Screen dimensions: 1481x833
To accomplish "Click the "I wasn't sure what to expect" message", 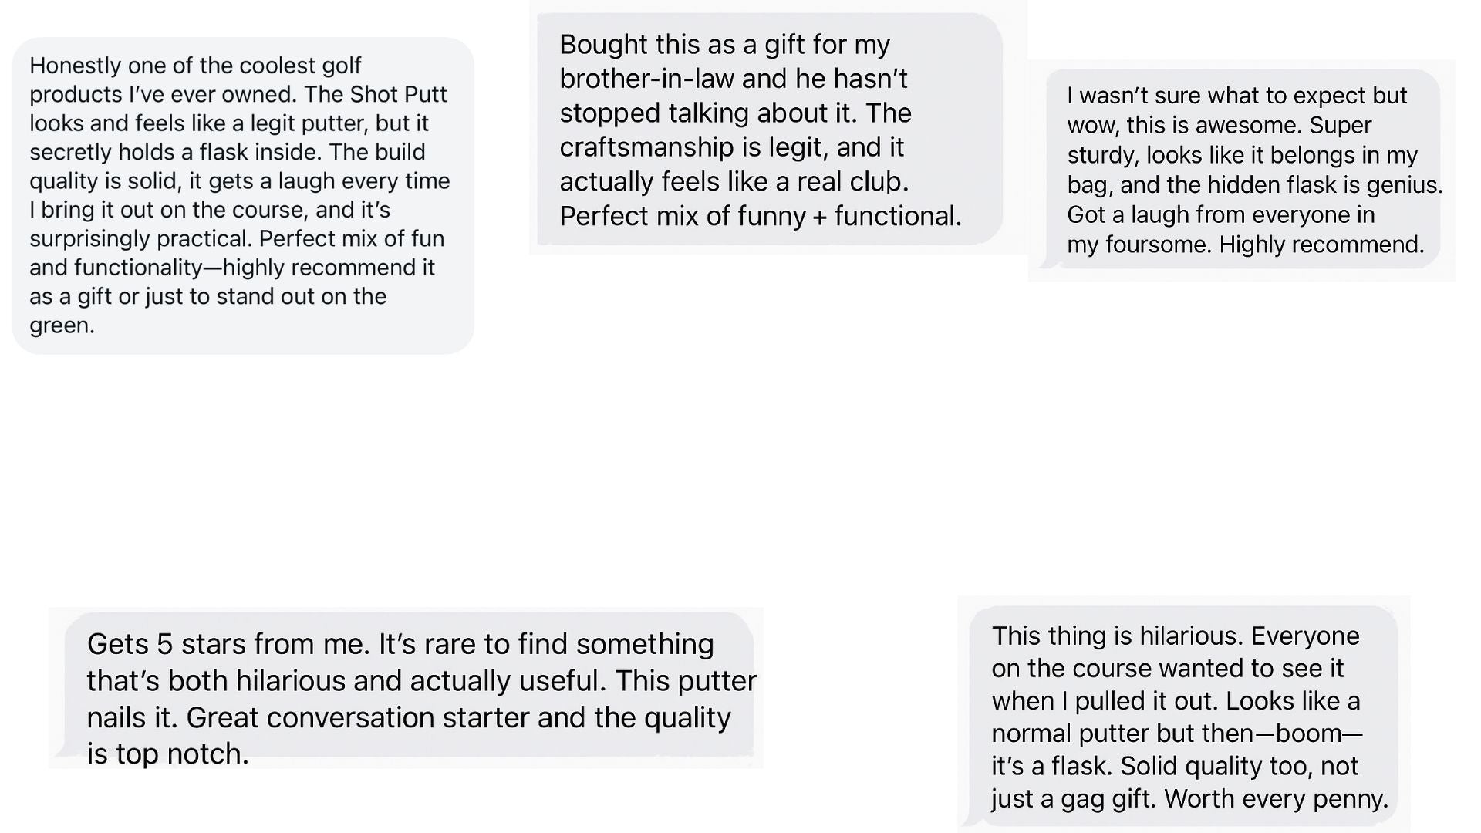I will (1243, 169).
